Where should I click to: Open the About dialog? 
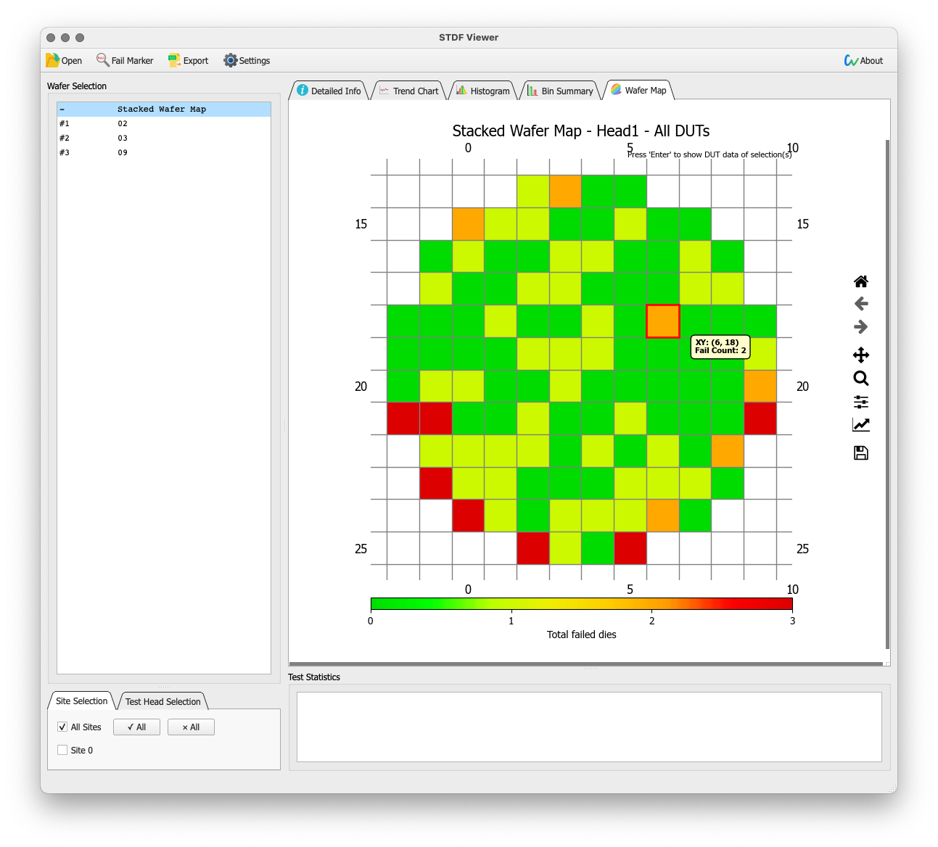click(x=863, y=60)
